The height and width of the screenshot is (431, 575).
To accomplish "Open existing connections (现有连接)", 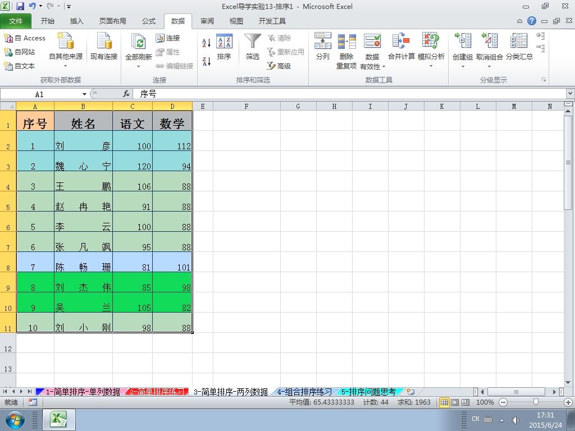I will [x=104, y=47].
